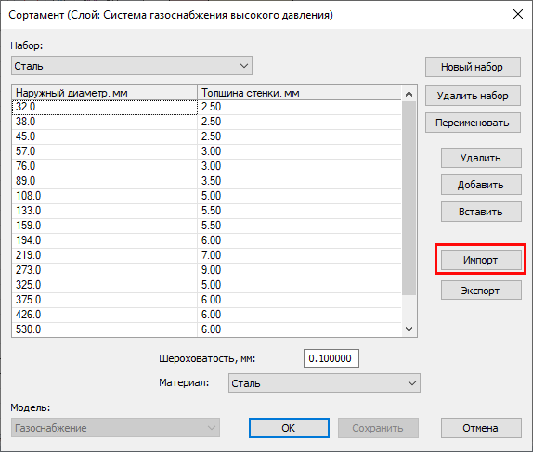Viewport: 533px width, 452px height.
Task: Click the greyed-out Сохранить button
Action: pos(378,428)
